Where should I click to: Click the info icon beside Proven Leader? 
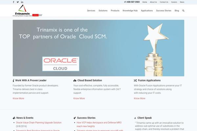coord(13,81)
